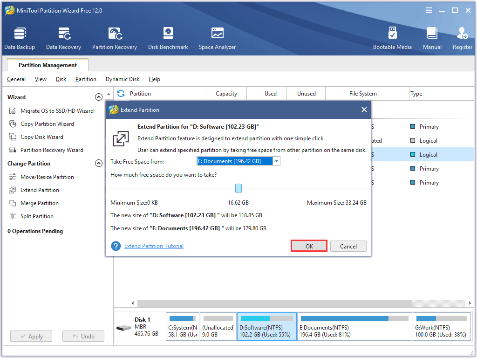The image size is (477, 358).
Task: Open Partition Recovery tool
Action: tap(115, 38)
